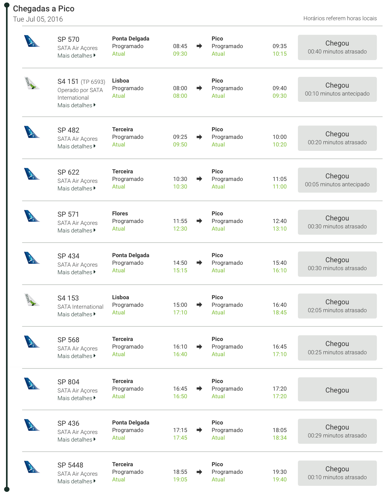The image size is (387, 495).
Task: Click the airline tail icon beside SP 622
Action: click(32, 174)
